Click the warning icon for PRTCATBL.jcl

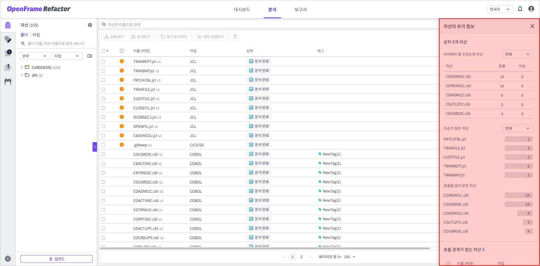pyautogui.click(x=122, y=80)
